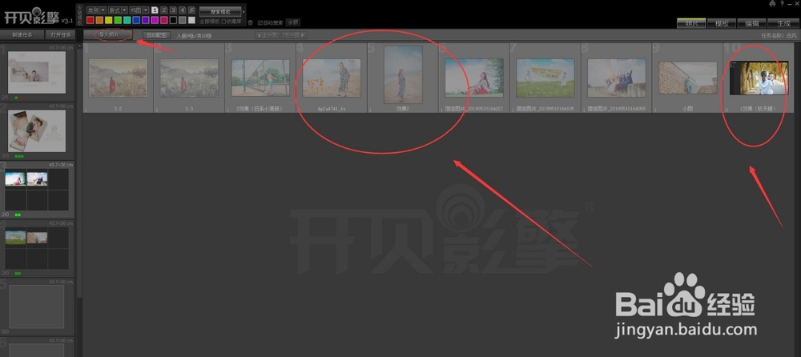Image resolution: width=801 pixels, height=357 pixels.
Task: Click the 搜索模板 search template button
Action: tap(220, 11)
